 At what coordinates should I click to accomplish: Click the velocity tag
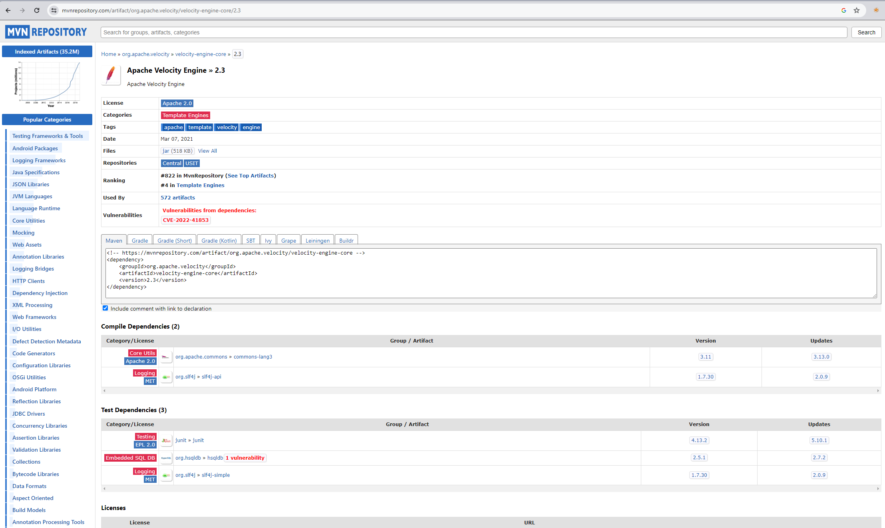227,127
